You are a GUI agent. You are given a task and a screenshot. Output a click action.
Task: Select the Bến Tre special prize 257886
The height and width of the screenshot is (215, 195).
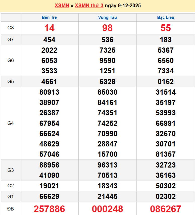coord(49,209)
